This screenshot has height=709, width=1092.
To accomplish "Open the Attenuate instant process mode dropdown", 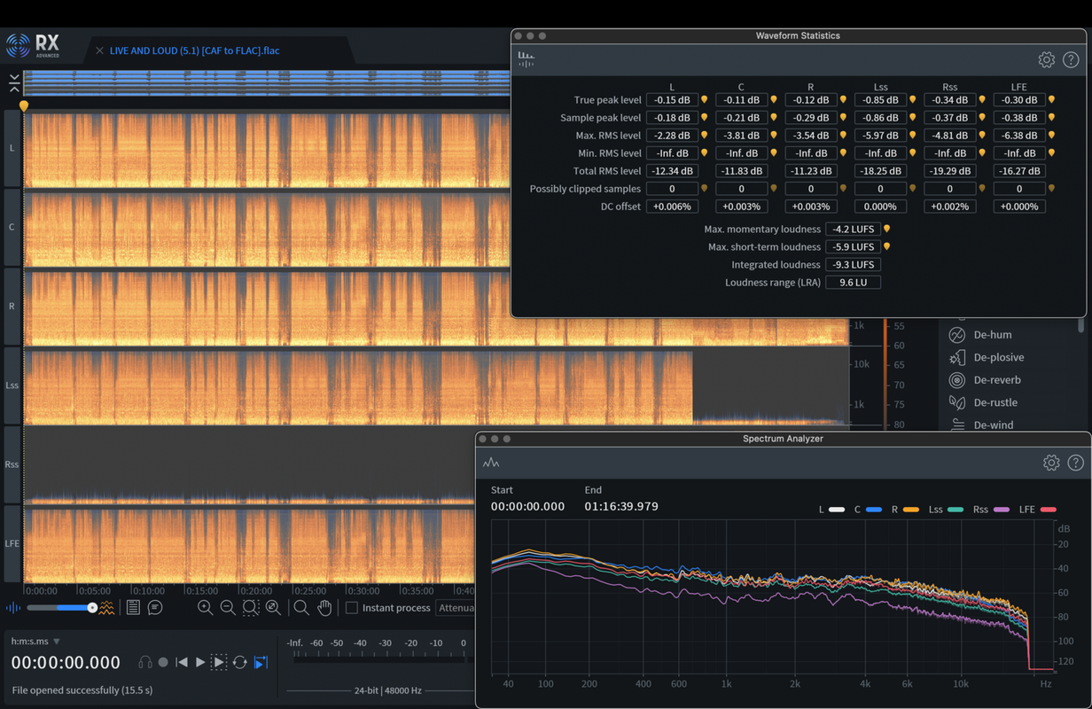I will click(x=456, y=608).
